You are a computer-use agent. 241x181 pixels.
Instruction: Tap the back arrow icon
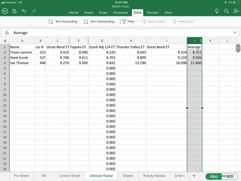click(x=5, y=11)
